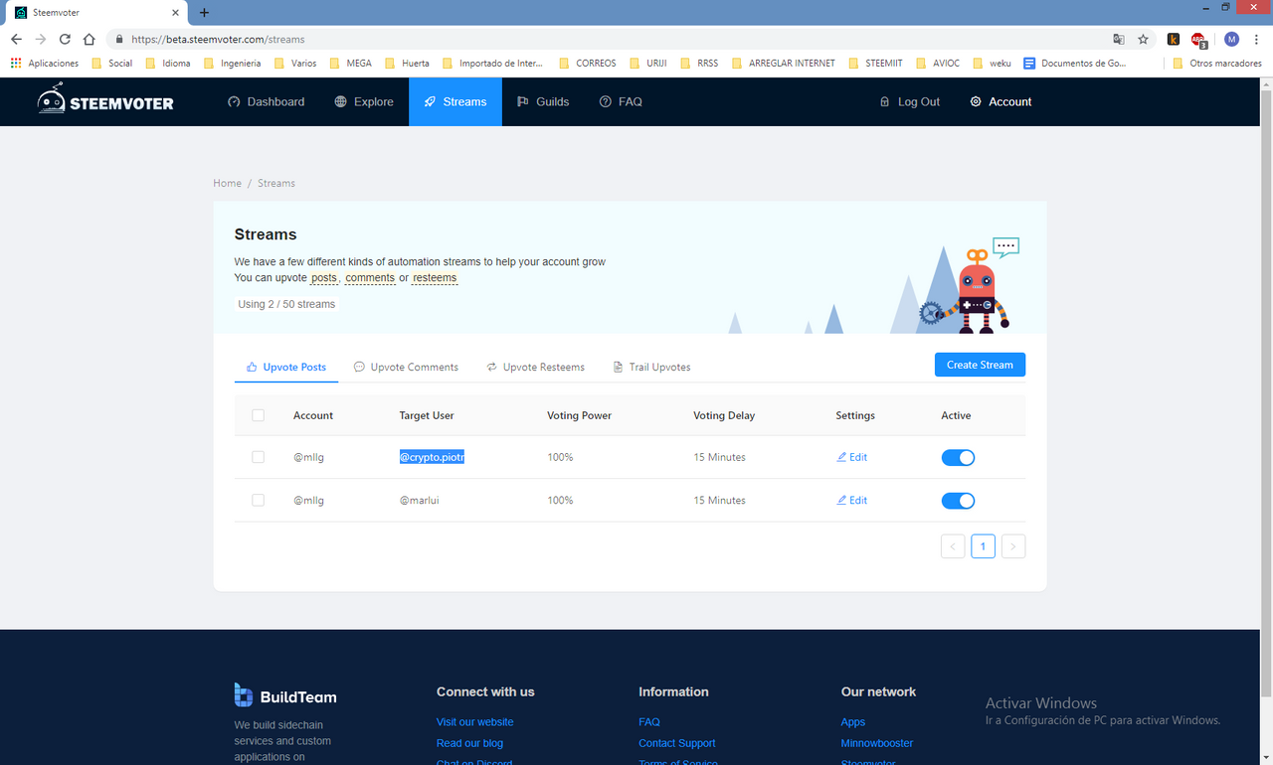Open the Social bookmarks folder
This screenshot has width=1273, height=765.
point(111,63)
